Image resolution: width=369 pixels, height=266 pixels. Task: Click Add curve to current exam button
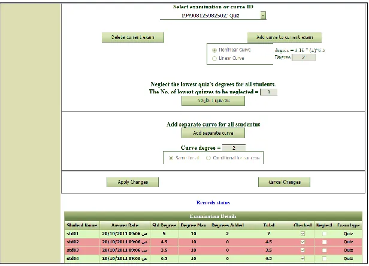(x=285, y=37)
